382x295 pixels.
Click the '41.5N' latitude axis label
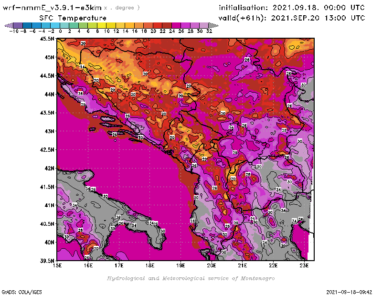pos(47,187)
